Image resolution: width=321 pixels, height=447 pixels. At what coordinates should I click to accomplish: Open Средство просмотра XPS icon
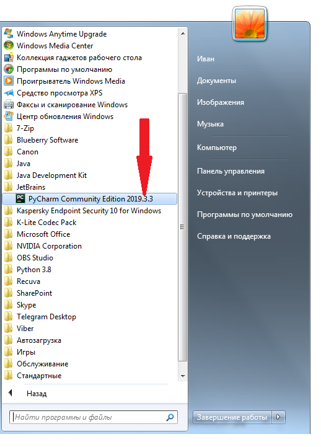tap(9, 93)
